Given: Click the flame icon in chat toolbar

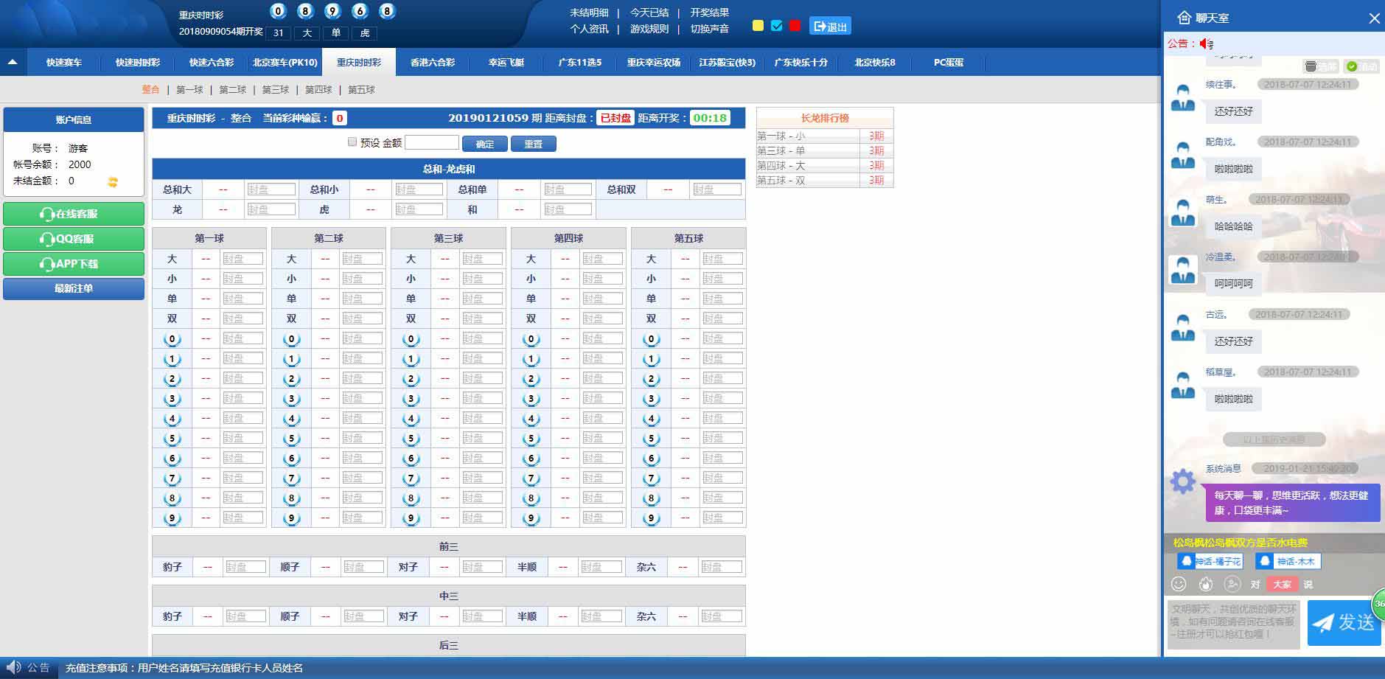Looking at the screenshot, I should coord(1206,584).
